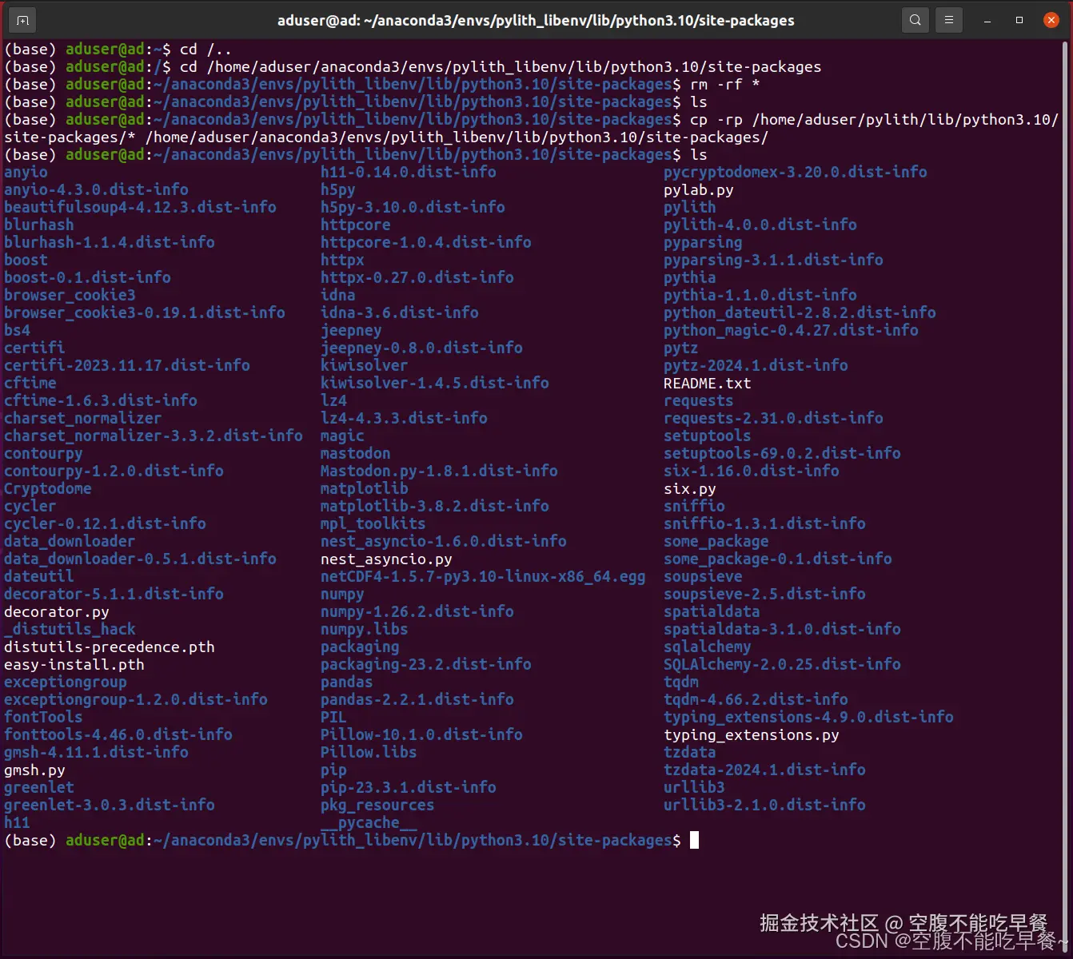This screenshot has width=1073, height=959.
Task: Select 'Mastodon.py-1.8.1.dist-info' entry
Action: click(x=439, y=471)
